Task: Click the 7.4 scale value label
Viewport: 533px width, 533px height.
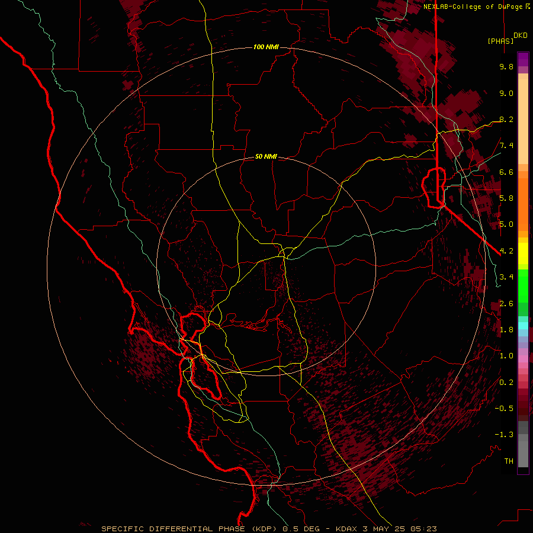Action: click(506, 146)
